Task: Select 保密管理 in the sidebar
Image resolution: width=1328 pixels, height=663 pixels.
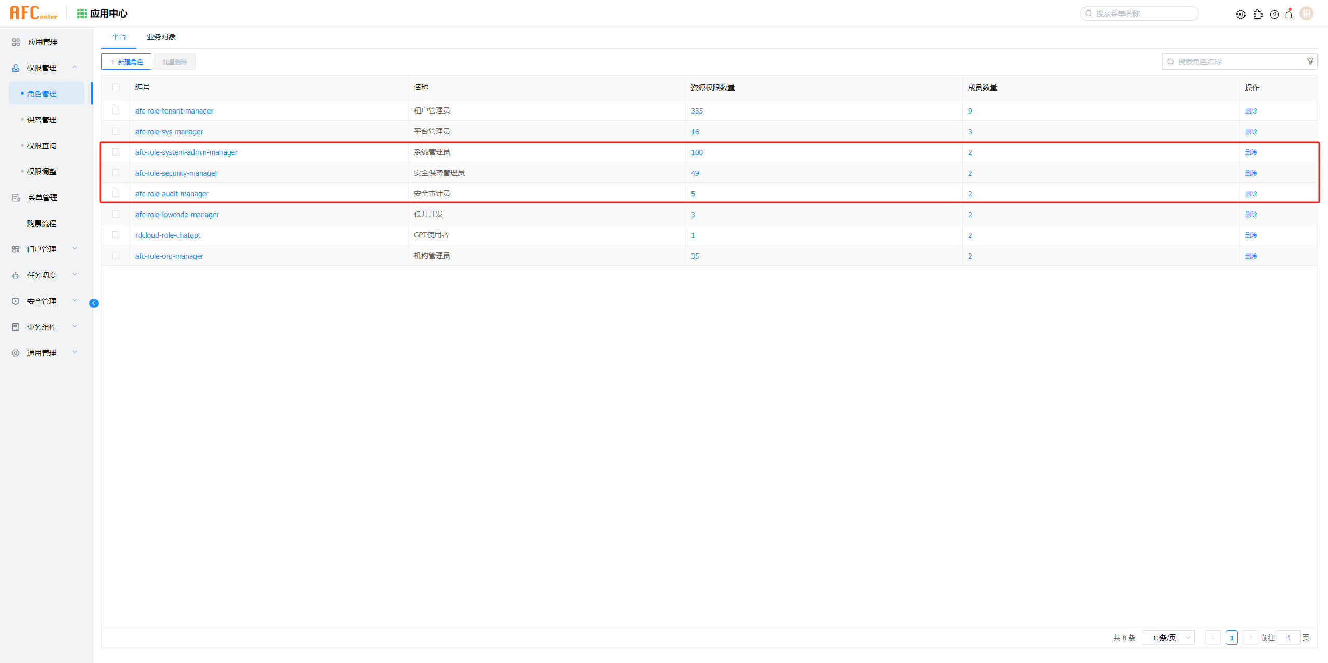Action: point(41,120)
